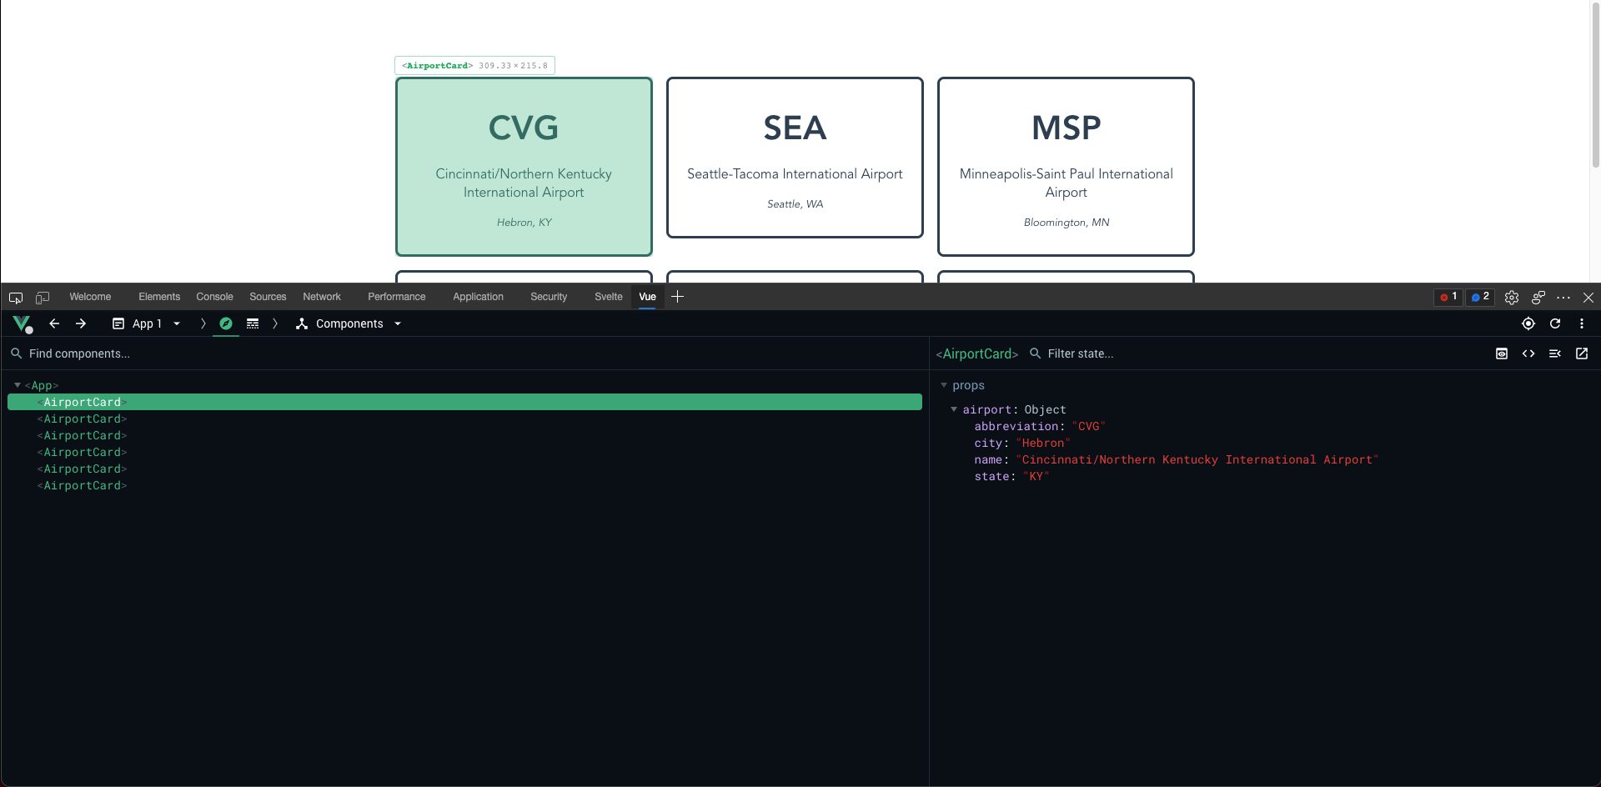Open DevTools settings gear
This screenshot has height=787, width=1601.
1512,298
